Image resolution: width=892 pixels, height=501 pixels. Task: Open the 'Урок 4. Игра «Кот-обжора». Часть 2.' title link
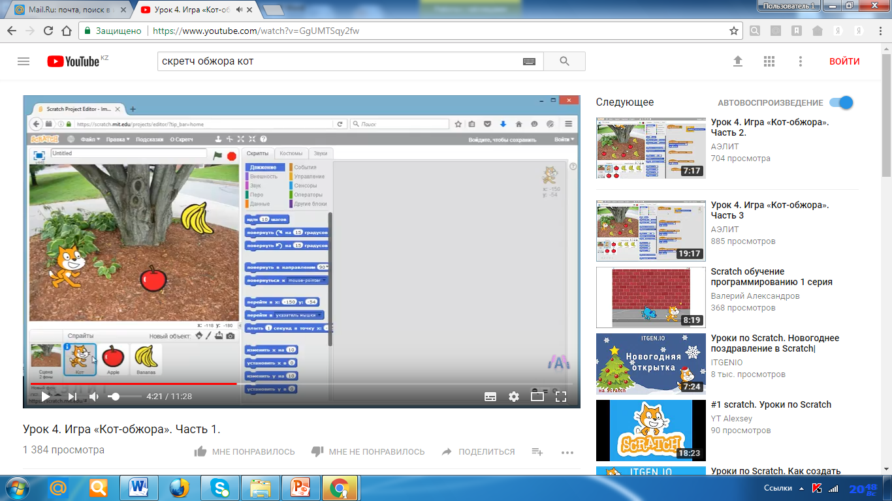770,127
